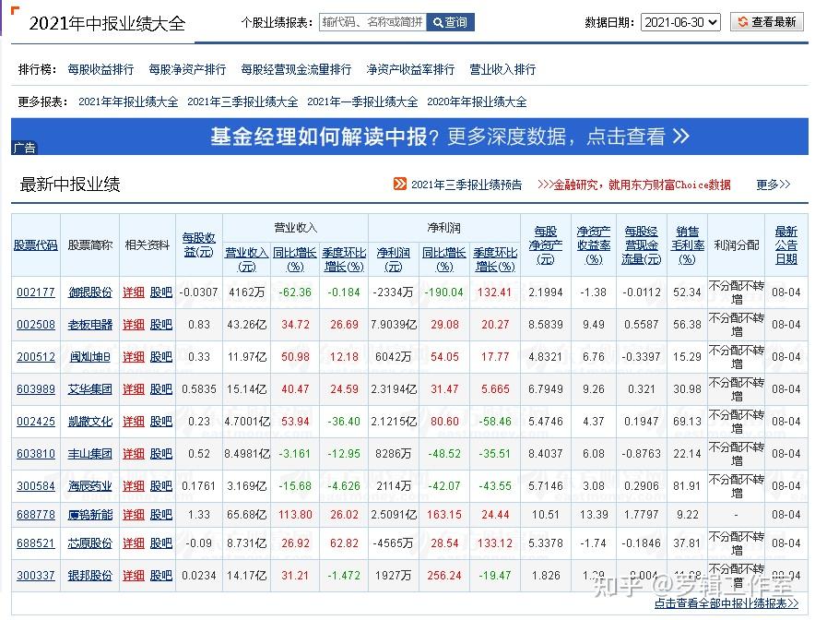The height and width of the screenshot is (620, 815).
Task: Sort by 净利润(元) column header
Action: (393, 259)
